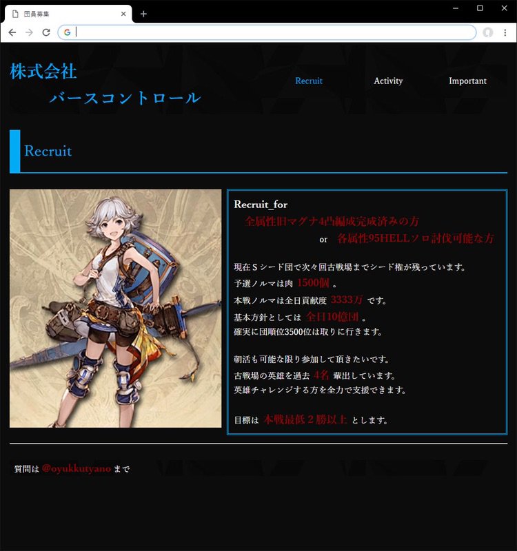Click the red 全属性旧マグナ4凸 requirement text
517x551 pixels.
point(332,221)
